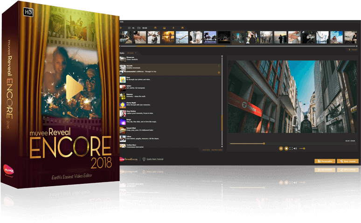Select the cyclist silhouette storyboard thumbnail

tap(210, 37)
